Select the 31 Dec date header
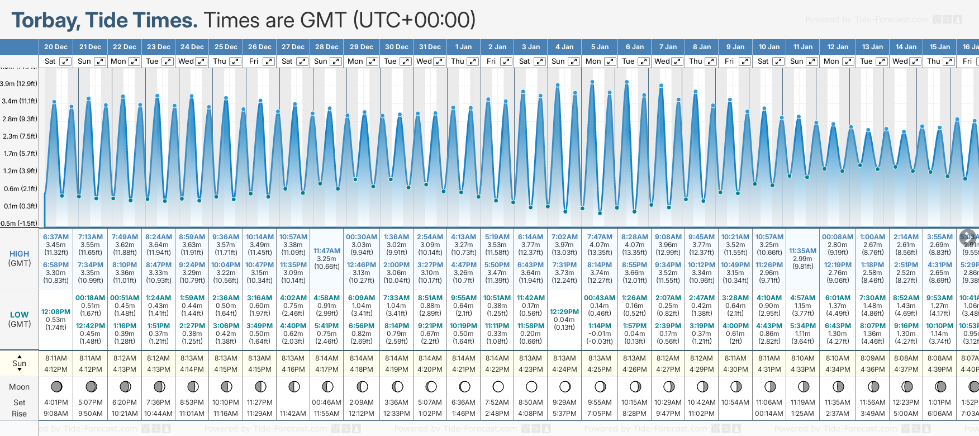Image resolution: width=979 pixels, height=436 pixels. tap(430, 47)
